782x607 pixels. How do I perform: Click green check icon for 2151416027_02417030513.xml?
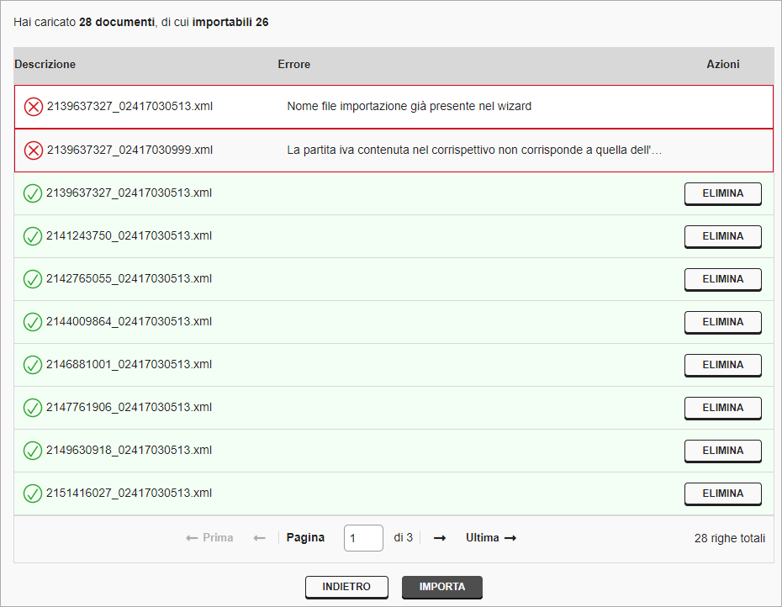pos(33,494)
